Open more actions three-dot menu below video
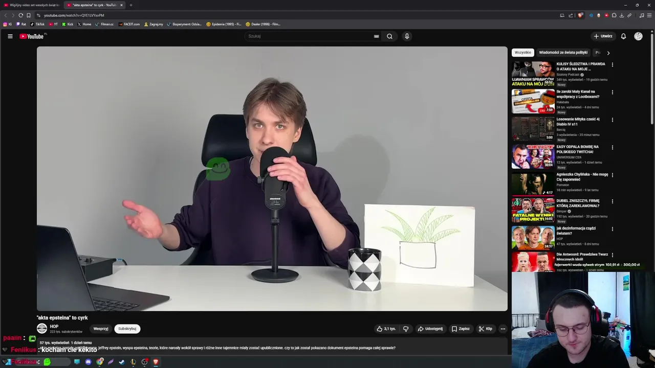Viewport: 655px width, 368px height. click(x=503, y=329)
